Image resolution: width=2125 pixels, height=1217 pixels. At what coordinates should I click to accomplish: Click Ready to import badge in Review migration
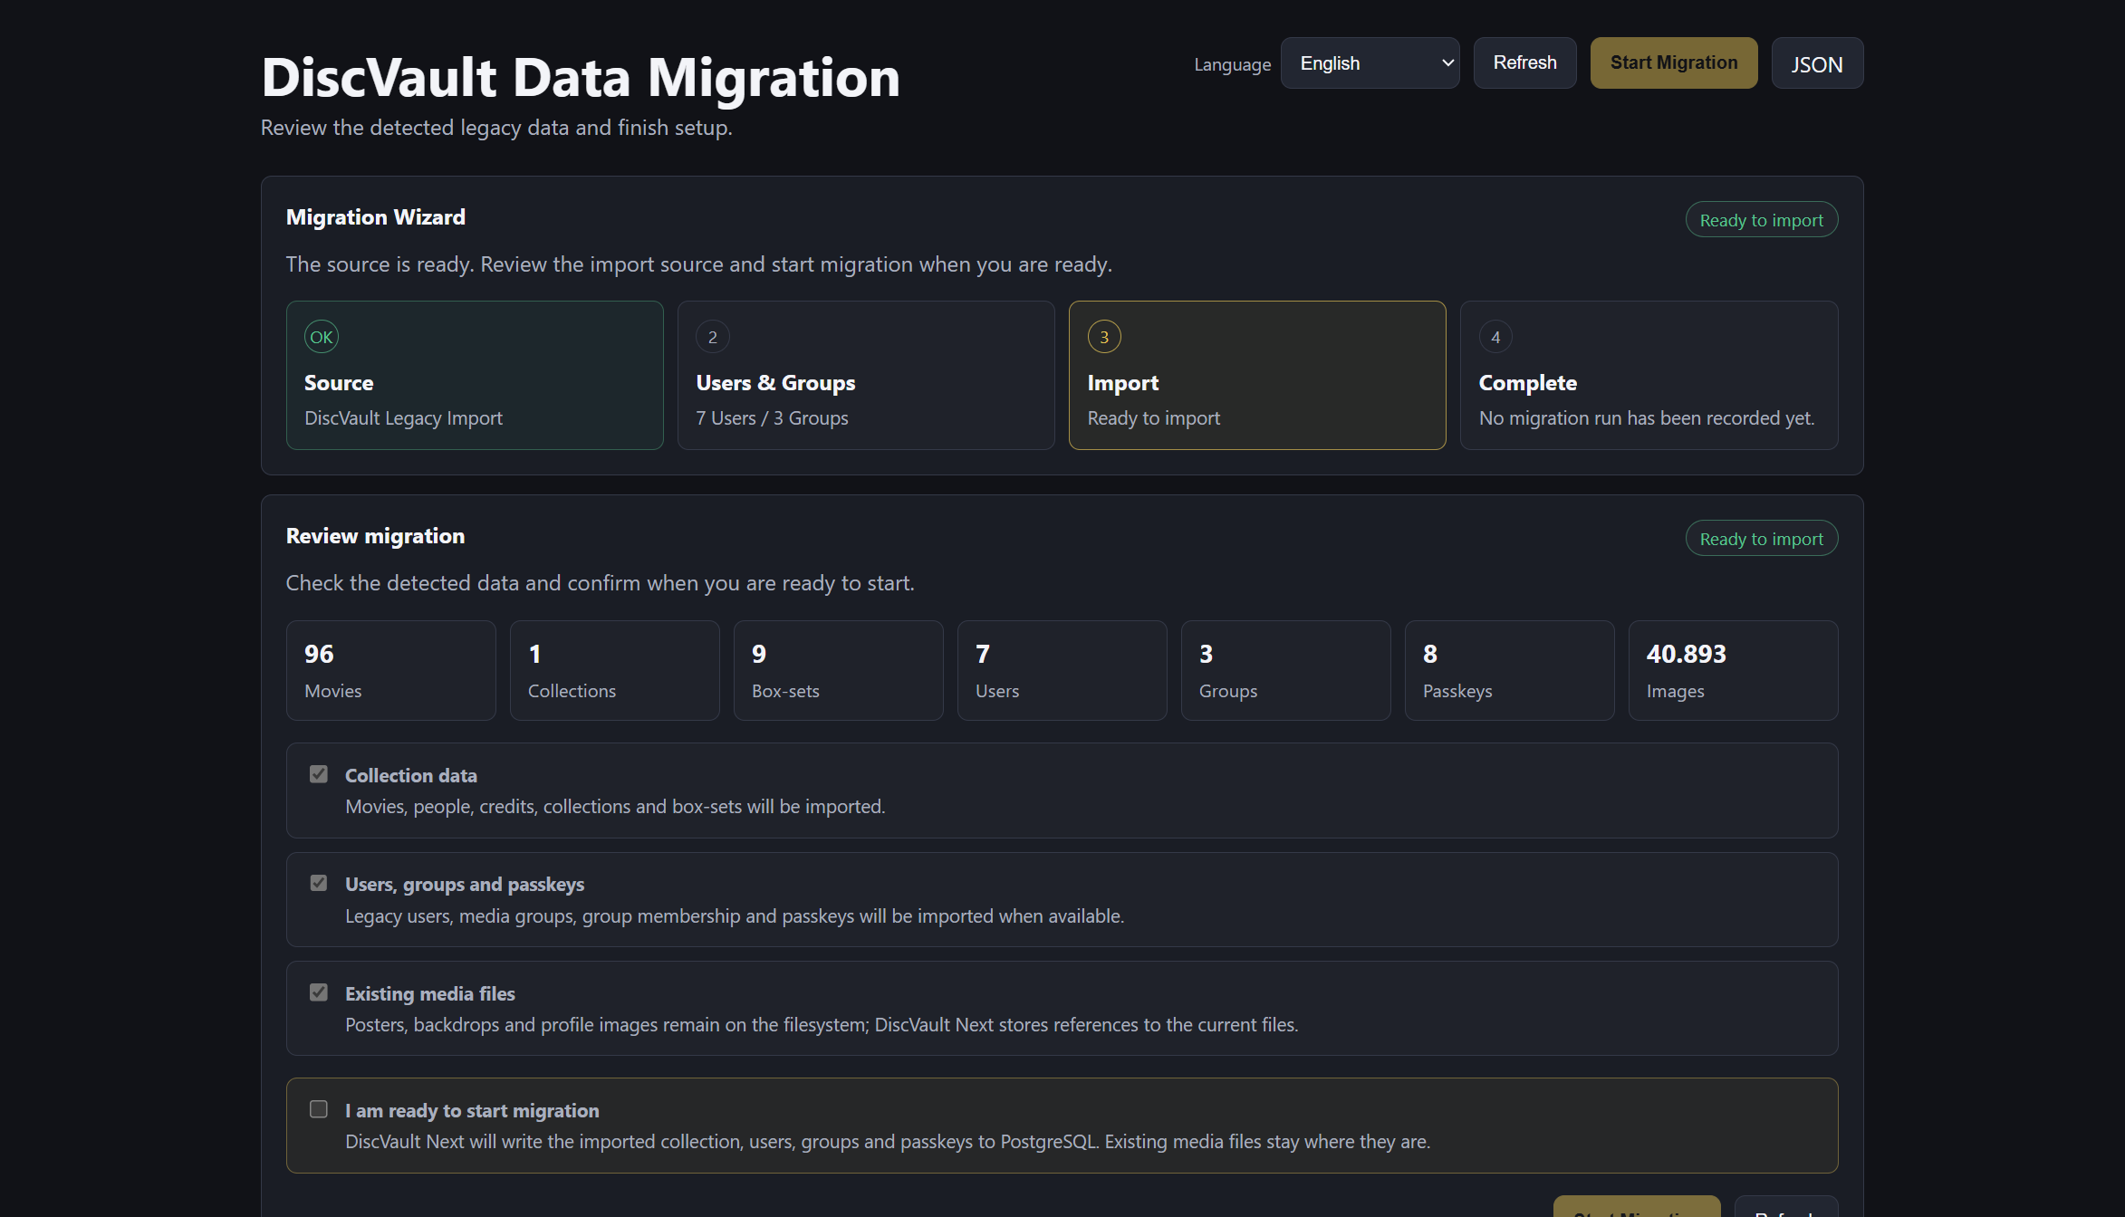click(x=1761, y=539)
